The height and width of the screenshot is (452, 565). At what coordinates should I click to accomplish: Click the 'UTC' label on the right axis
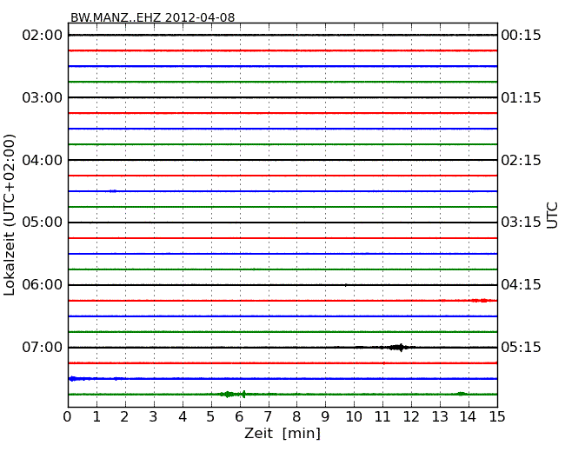click(552, 215)
